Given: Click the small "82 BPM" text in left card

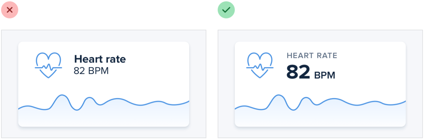Looking at the screenshot, I should click(x=91, y=71).
